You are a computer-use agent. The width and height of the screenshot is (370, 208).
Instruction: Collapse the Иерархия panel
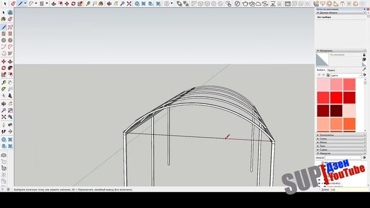pyautogui.click(x=341, y=153)
